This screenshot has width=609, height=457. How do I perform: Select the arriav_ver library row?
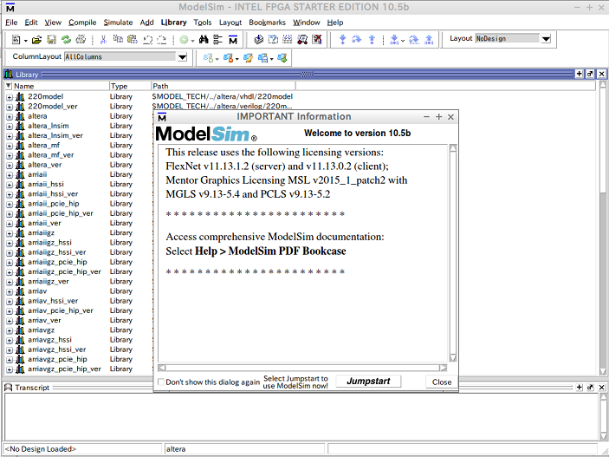tap(78, 321)
